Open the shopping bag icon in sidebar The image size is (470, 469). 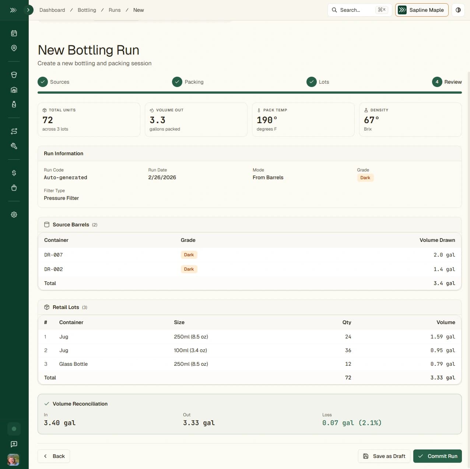point(14,188)
